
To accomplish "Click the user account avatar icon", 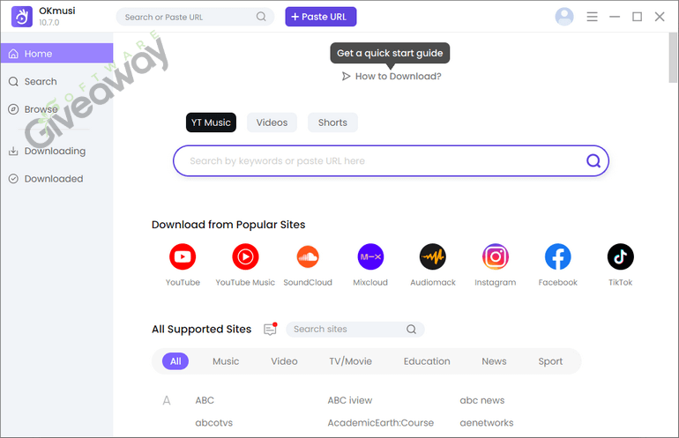I will pyautogui.click(x=564, y=17).
